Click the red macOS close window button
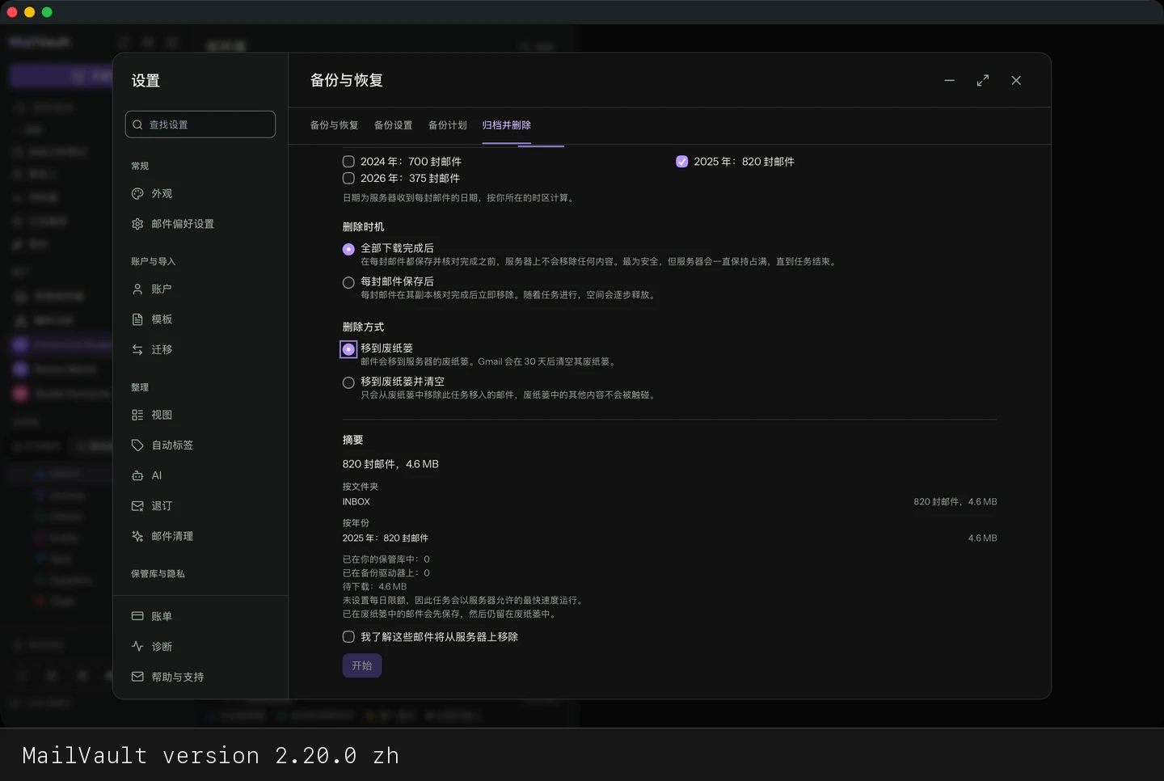Viewport: 1164px width, 781px height. [x=12, y=12]
